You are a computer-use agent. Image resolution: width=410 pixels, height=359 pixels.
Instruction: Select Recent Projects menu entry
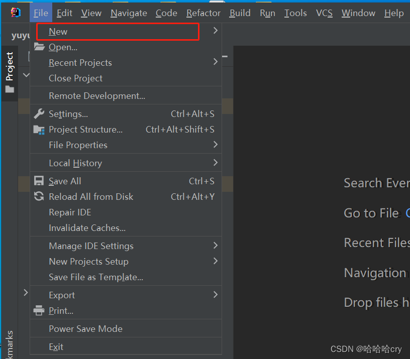[x=126, y=63]
